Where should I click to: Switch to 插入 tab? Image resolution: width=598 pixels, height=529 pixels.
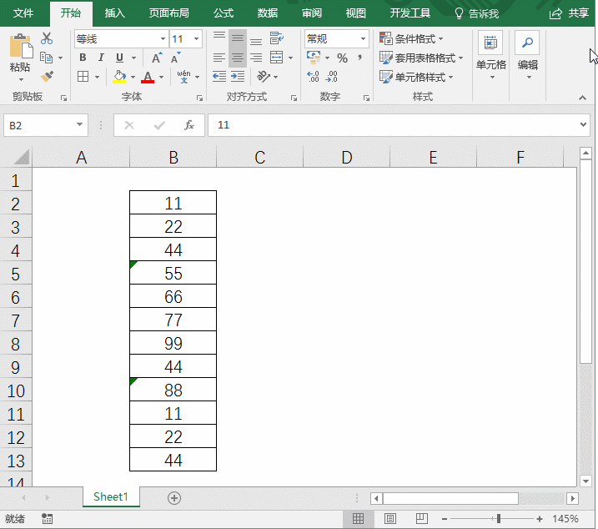[115, 13]
